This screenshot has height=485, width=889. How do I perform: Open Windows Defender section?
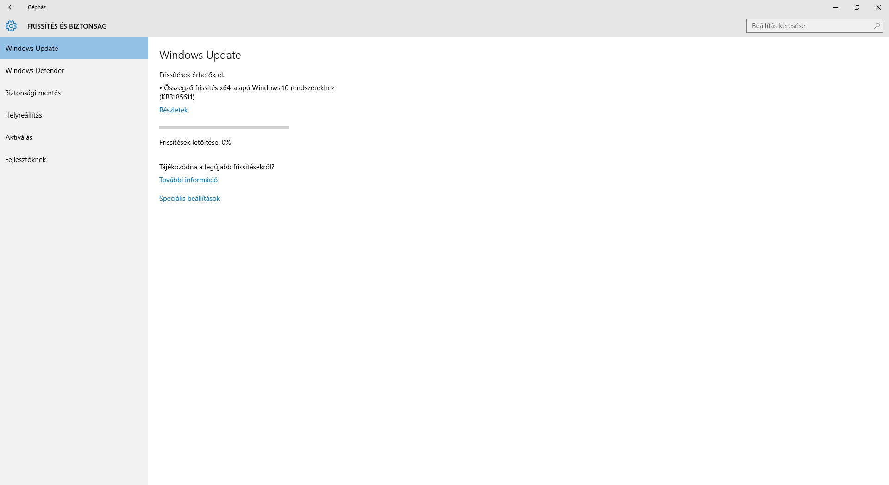point(74,70)
